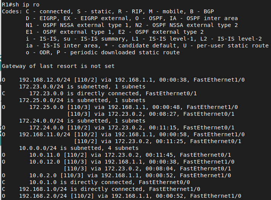Select the 10.0.2.0 OSPF route line
The height and width of the screenshot is (200, 271).
[116, 175]
